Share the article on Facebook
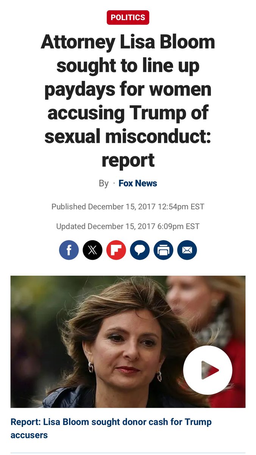The image size is (256, 455). (x=69, y=250)
